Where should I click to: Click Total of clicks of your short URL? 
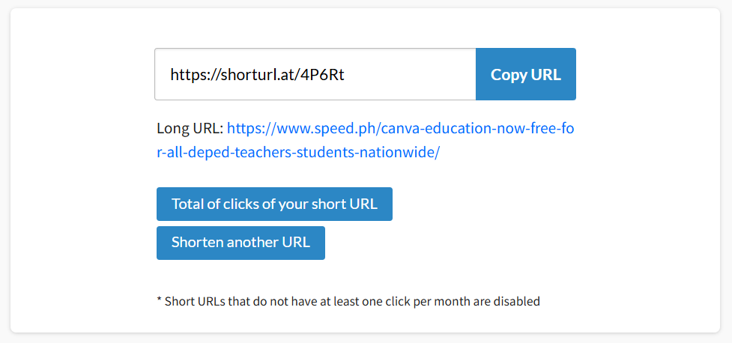coord(274,204)
